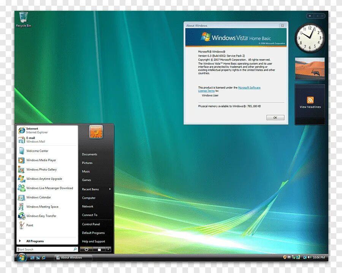The image size is (342, 273).
Task: Open Welcome Center from Start menu
Action: click(47, 151)
